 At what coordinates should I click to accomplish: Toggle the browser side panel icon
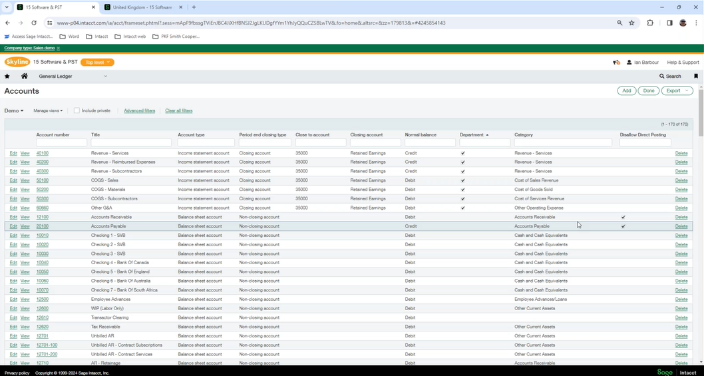pyautogui.click(x=669, y=23)
